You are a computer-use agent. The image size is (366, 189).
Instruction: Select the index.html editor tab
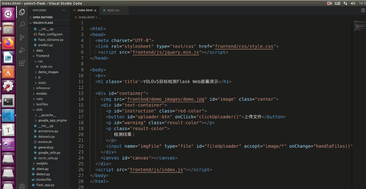[x=85, y=10]
